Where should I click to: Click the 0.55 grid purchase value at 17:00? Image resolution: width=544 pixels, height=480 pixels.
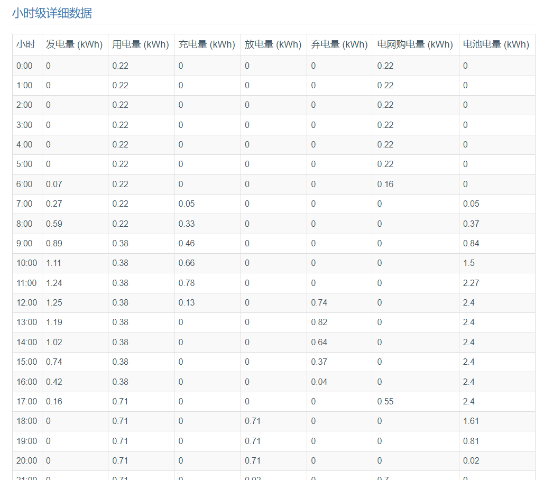[x=385, y=401]
